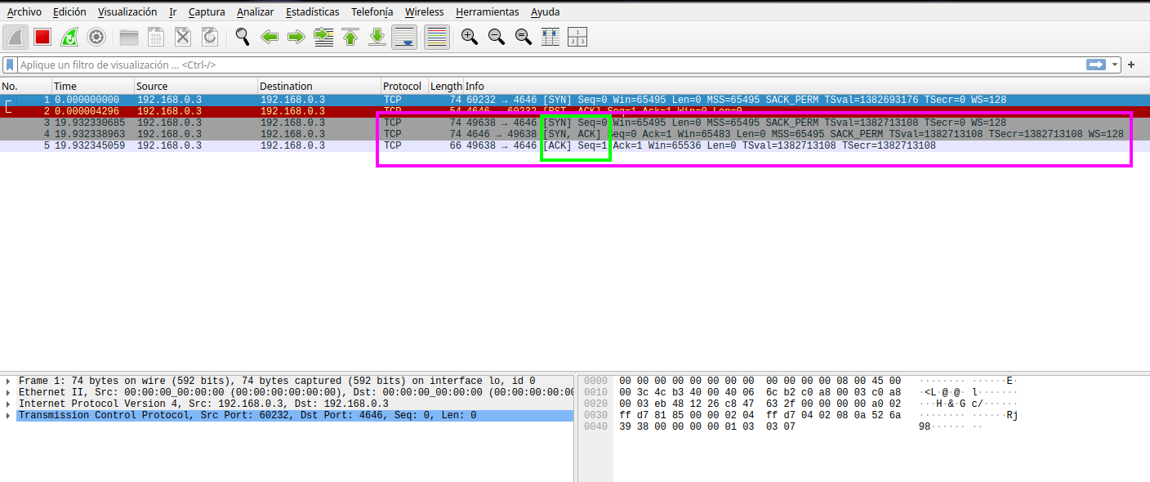Zoom out the main window text
Image resolution: width=1150 pixels, height=482 pixels.
[497, 37]
